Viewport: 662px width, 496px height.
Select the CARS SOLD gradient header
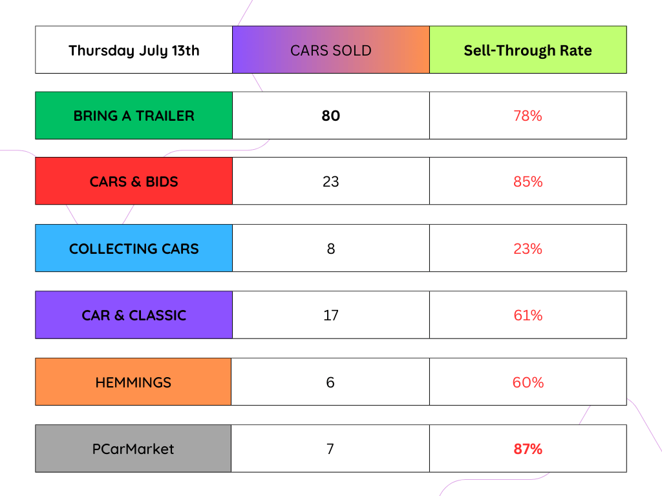pos(331,50)
